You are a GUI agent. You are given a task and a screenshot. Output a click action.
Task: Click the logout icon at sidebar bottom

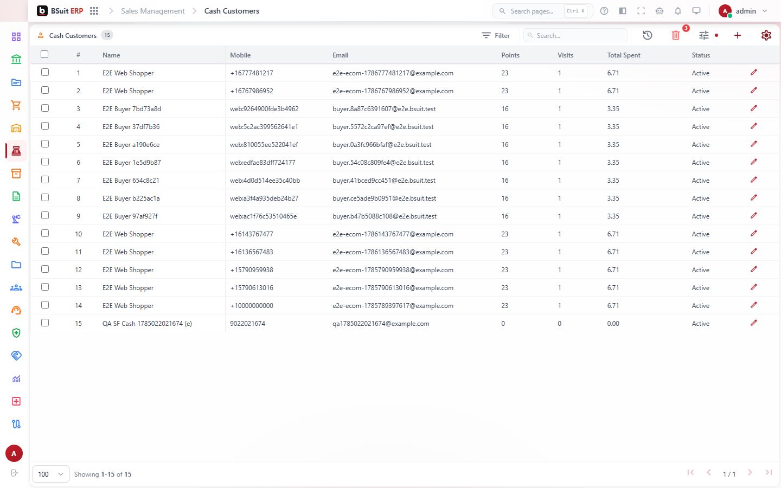coord(15,473)
